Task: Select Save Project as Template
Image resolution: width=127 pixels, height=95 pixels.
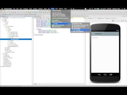Action: click(61, 14)
